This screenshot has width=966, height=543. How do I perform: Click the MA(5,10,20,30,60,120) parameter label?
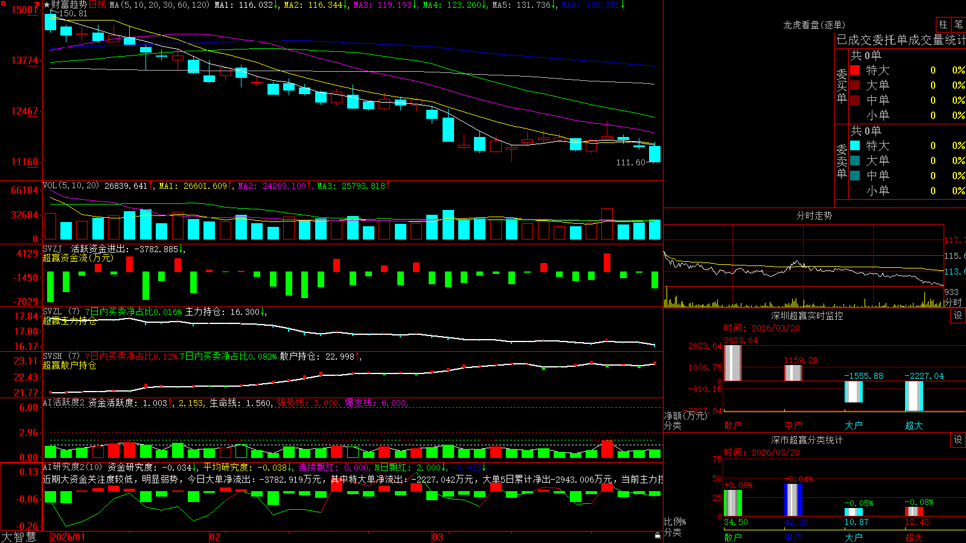(x=159, y=5)
